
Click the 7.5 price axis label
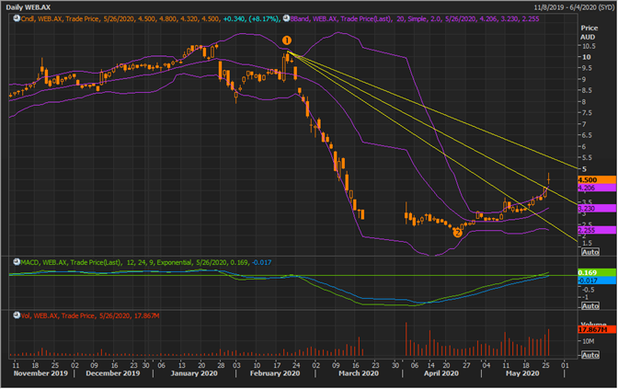(x=587, y=113)
